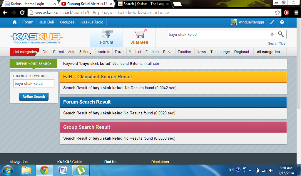Open Regional category
This screenshot has height=176, width=301.
coord(242,52)
